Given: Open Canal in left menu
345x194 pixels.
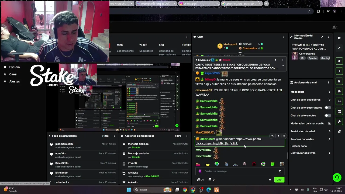Looking at the screenshot, I should pos(11,74).
